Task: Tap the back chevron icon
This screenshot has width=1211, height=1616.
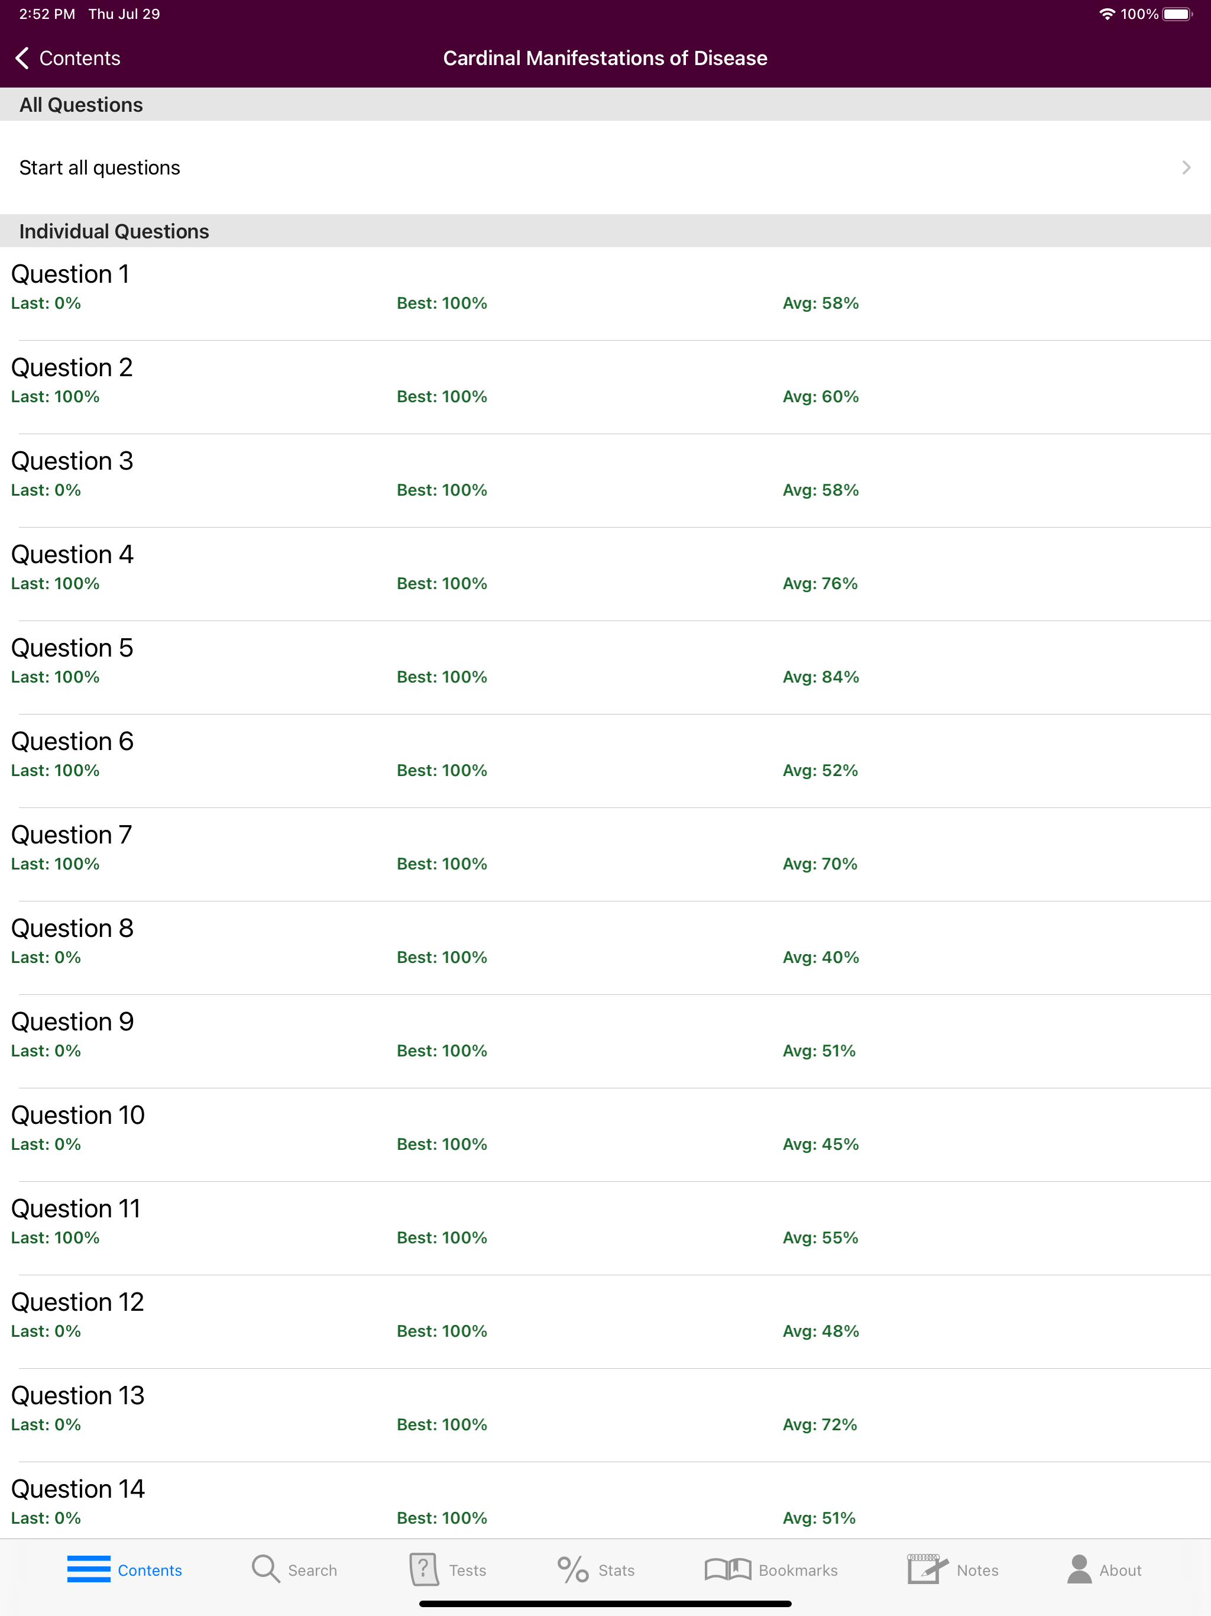Action: click(22, 59)
